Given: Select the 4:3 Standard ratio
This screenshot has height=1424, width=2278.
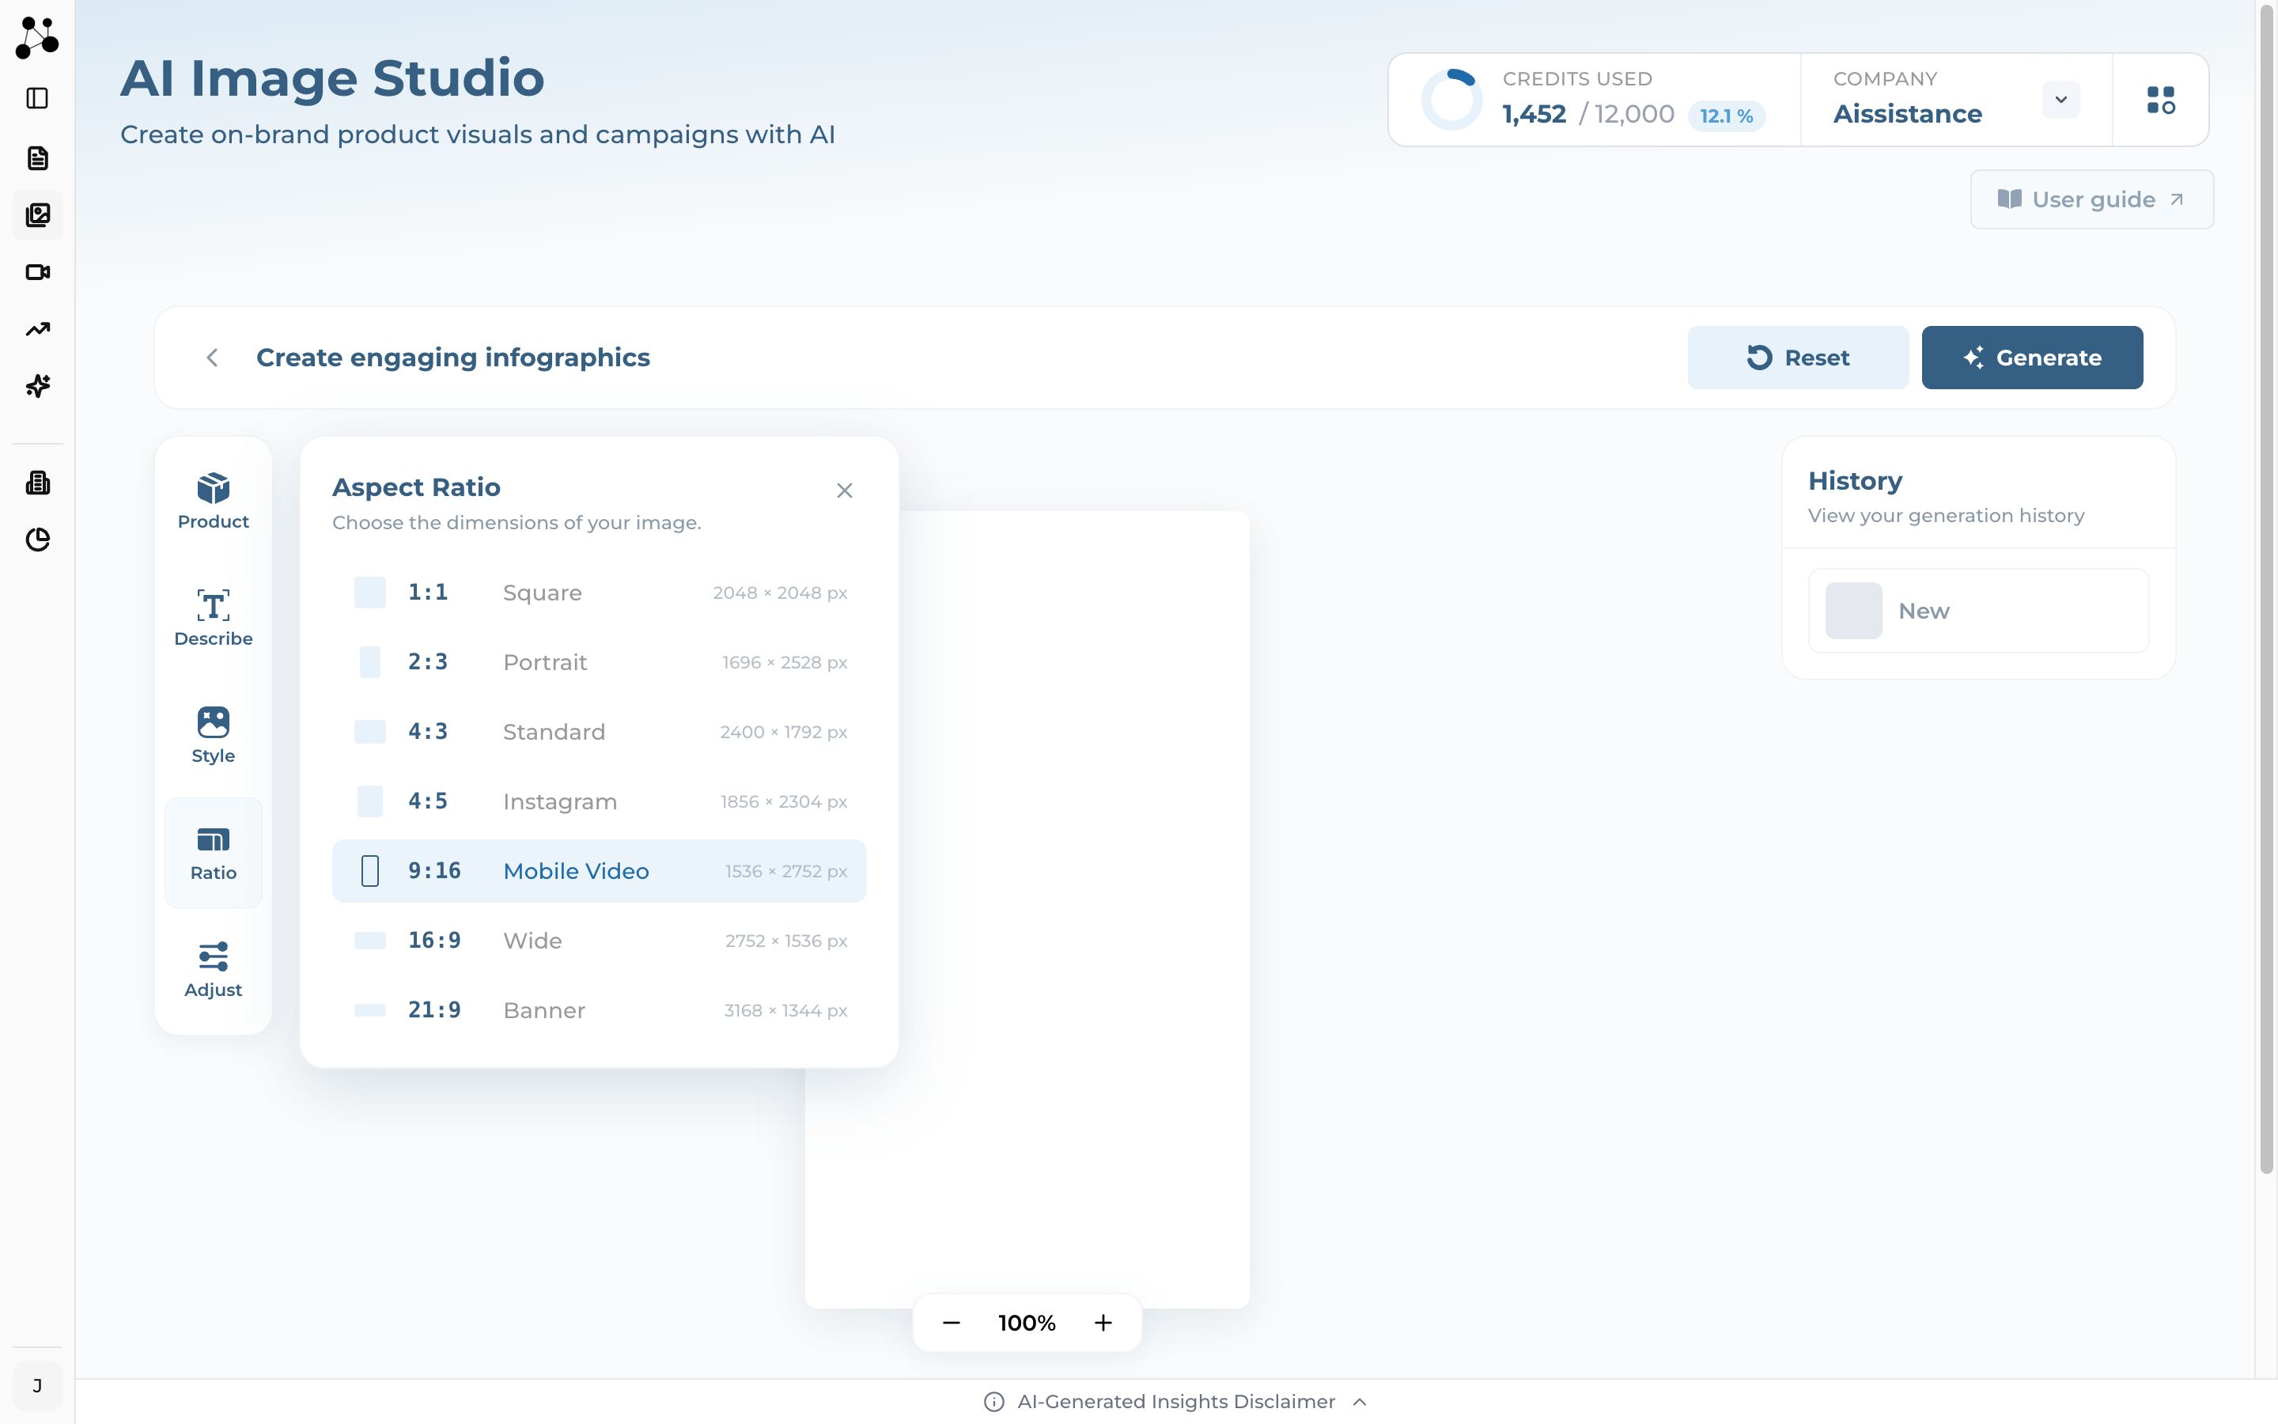Looking at the screenshot, I should (600, 732).
